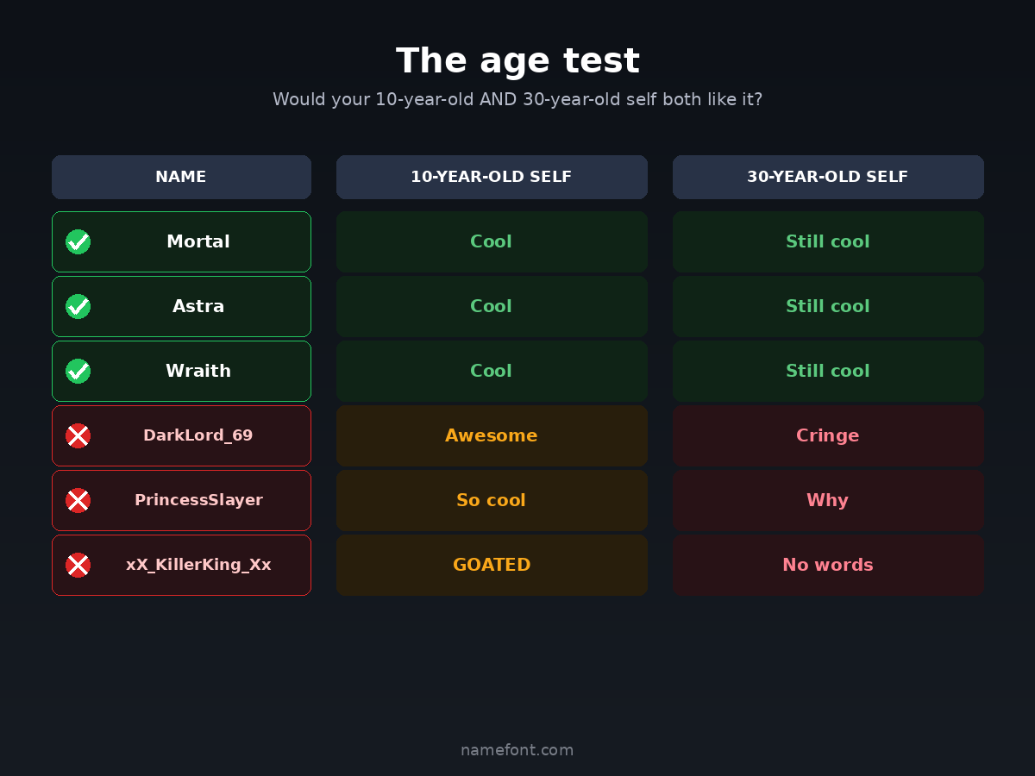Image resolution: width=1035 pixels, height=776 pixels.
Task: Click the No words cell
Action: [x=828, y=566]
